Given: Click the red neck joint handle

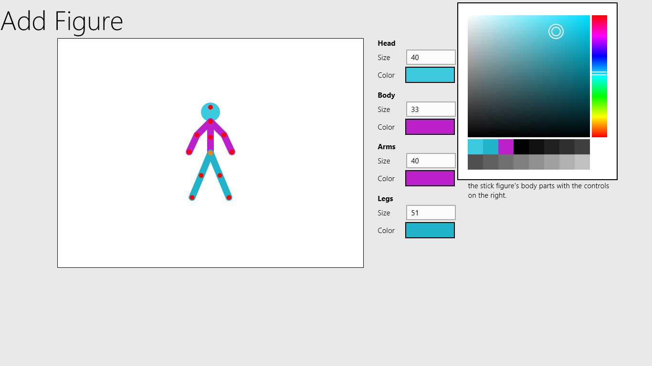Looking at the screenshot, I should (210, 122).
